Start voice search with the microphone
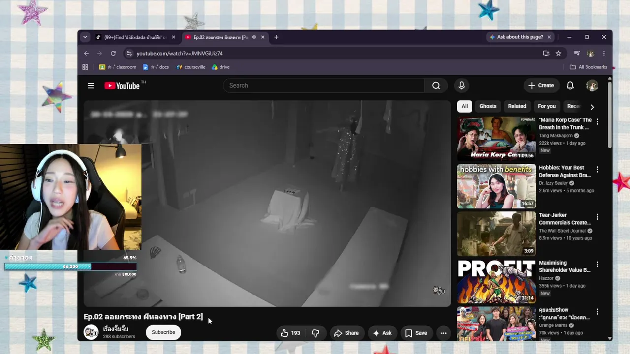630x354 pixels. [x=461, y=86]
